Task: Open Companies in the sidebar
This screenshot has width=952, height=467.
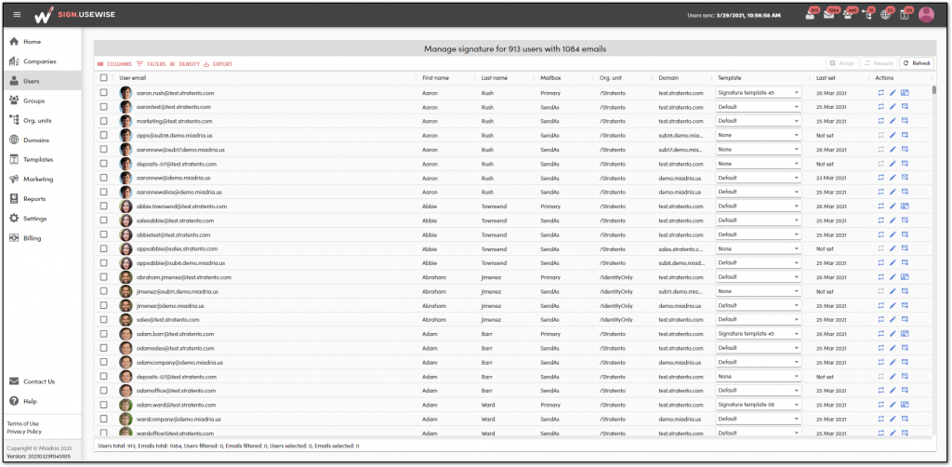Action: point(42,61)
